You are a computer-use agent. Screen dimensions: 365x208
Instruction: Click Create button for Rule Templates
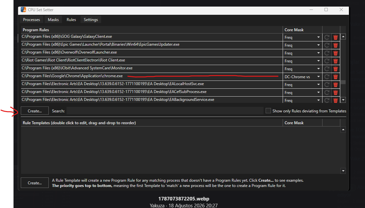click(x=35, y=183)
